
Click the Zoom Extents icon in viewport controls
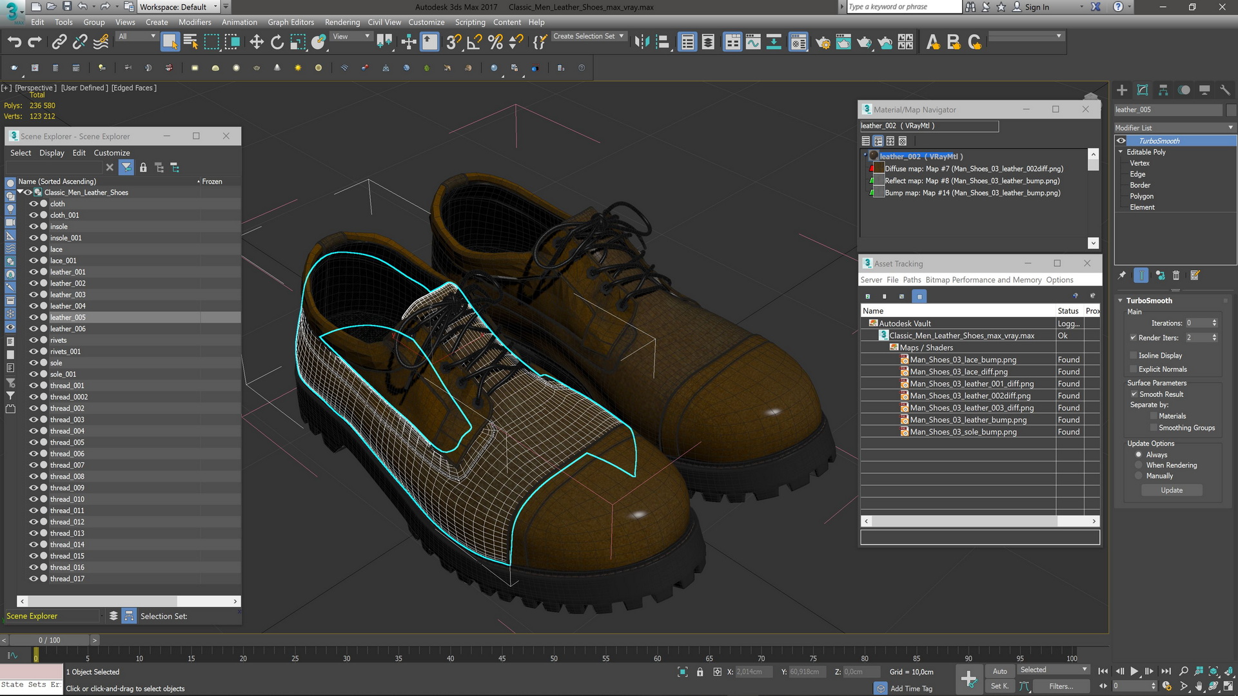1213,671
